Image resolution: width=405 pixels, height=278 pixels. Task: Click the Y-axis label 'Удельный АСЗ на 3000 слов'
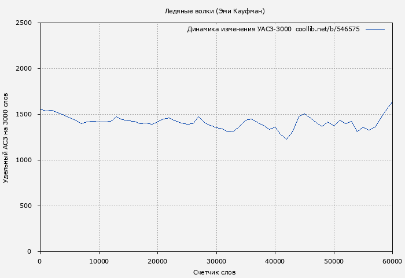pos(6,137)
